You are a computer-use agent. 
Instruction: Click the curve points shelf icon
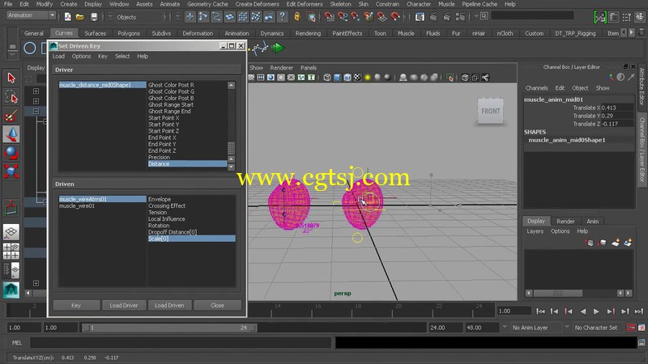click(x=260, y=49)
